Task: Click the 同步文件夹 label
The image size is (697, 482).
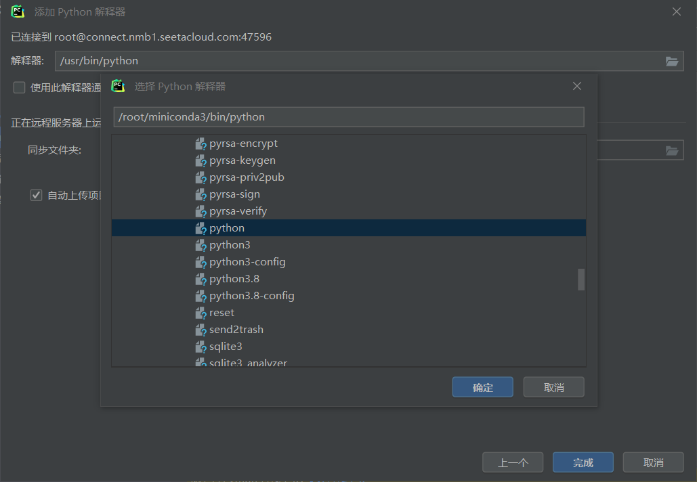Action: click(x=54, y=150)
